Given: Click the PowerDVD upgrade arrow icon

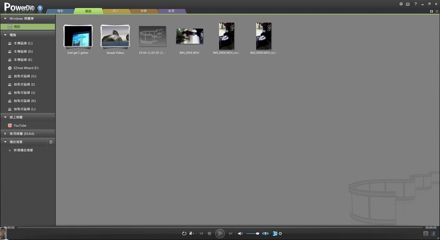Looking at the screenshot, I should [40, 8].
